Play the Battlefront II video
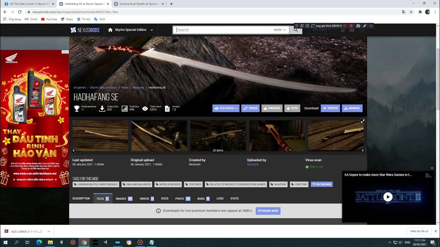 (388, 197)
